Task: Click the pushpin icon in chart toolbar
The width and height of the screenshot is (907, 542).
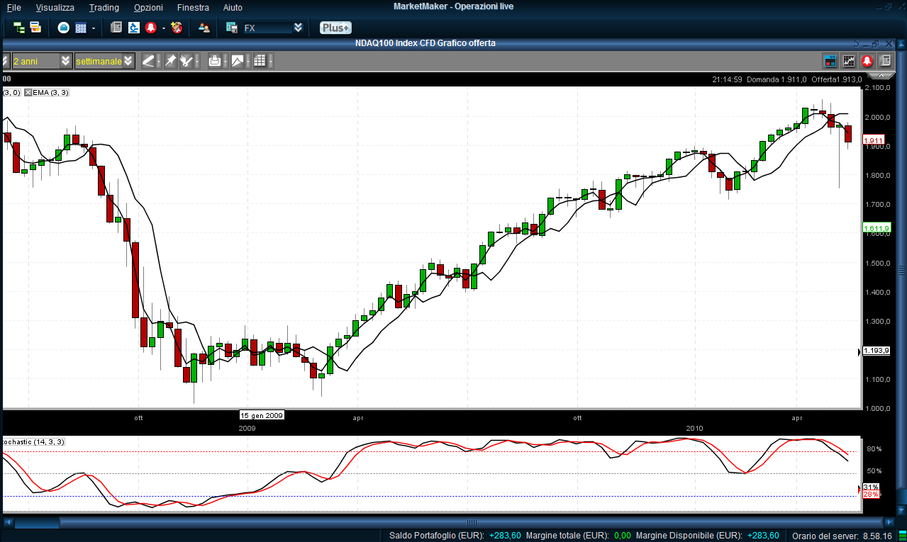Action: click(170, 61)
